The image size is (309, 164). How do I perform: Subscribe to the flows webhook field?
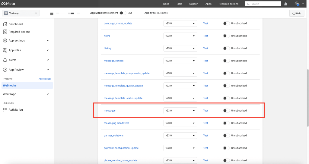point(226,36)
